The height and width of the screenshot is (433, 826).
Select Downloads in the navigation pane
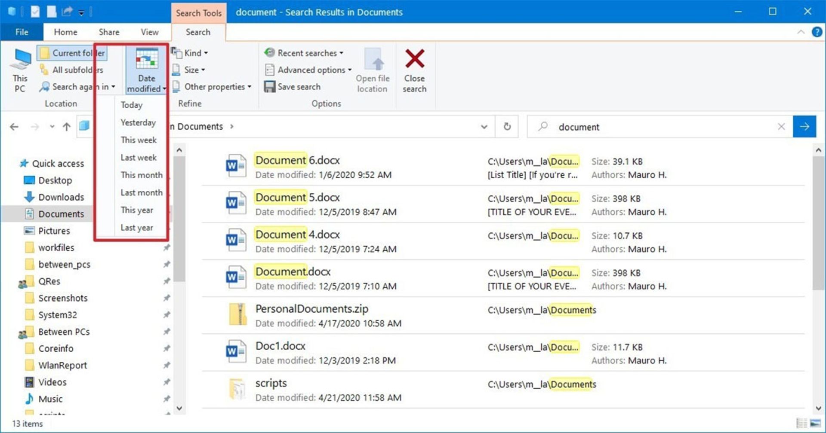(x=61, y=197)
